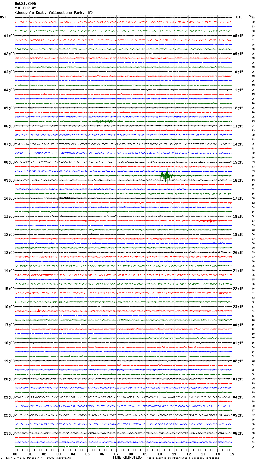Select the 05:00 MST time label
This screenshot has height=462, width=256.
point(9,108)
